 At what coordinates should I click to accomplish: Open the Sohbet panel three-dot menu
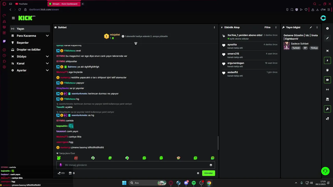coord(214,27)
